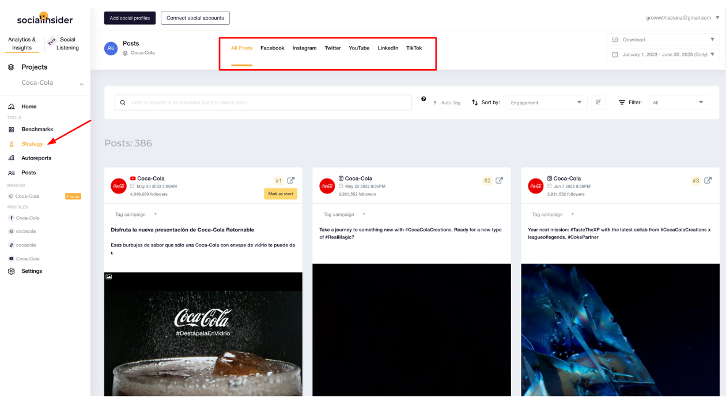Click the Projects layers icon
This screenshot has width=726, height=403.
point(11,67)
